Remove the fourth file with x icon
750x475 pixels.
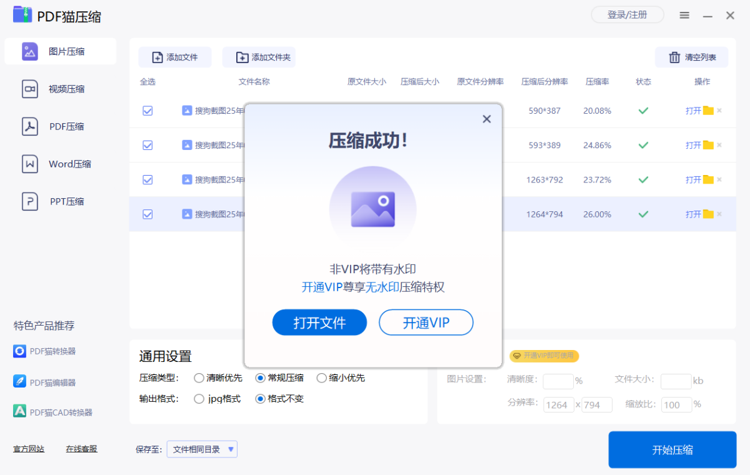(x=719, y=214)
